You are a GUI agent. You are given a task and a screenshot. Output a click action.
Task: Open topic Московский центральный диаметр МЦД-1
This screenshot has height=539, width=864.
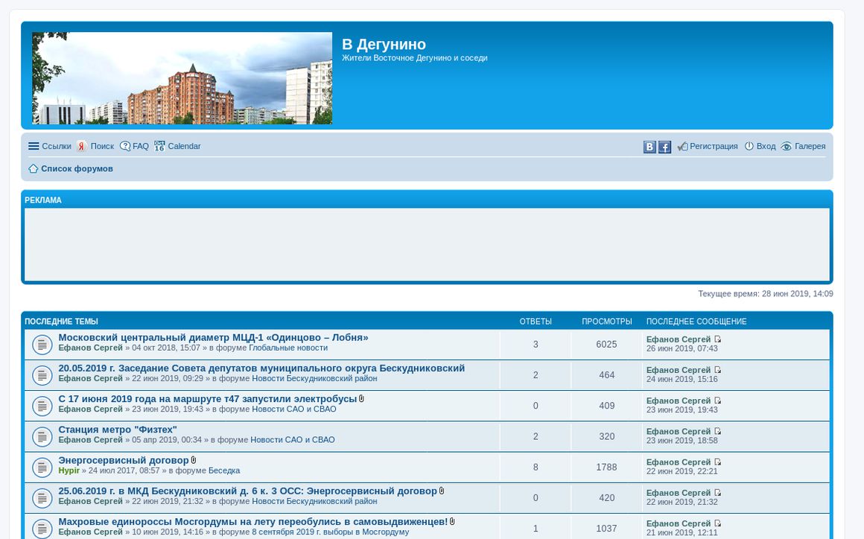[x=213, y=337]
